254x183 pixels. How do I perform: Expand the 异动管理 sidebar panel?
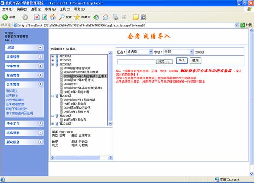coord(40,75)
